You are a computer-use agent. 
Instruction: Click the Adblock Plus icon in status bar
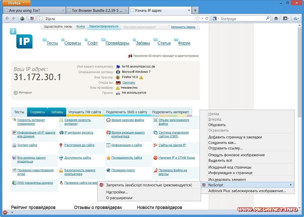click(5, 212)
